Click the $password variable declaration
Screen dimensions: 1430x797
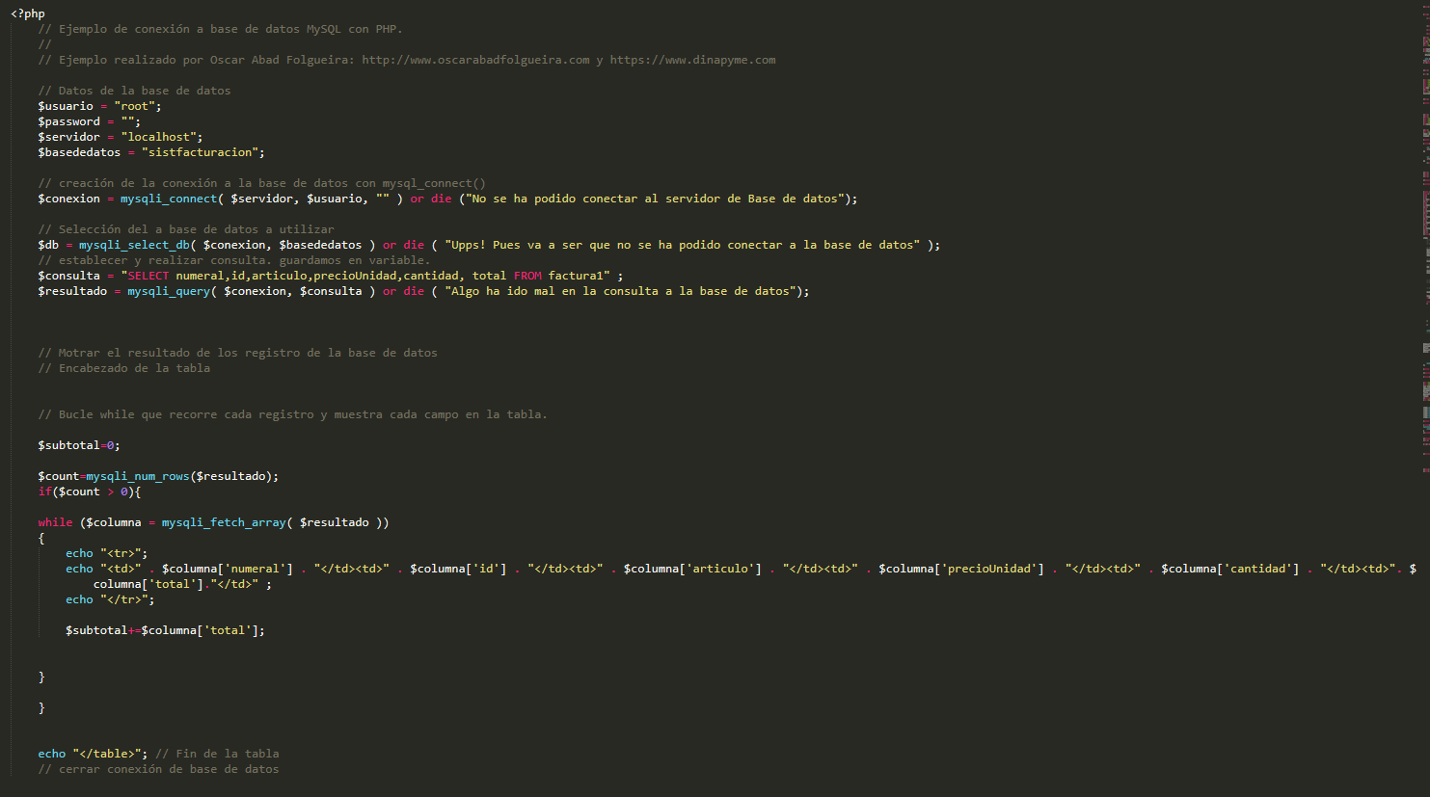click(x=90, y=121)
